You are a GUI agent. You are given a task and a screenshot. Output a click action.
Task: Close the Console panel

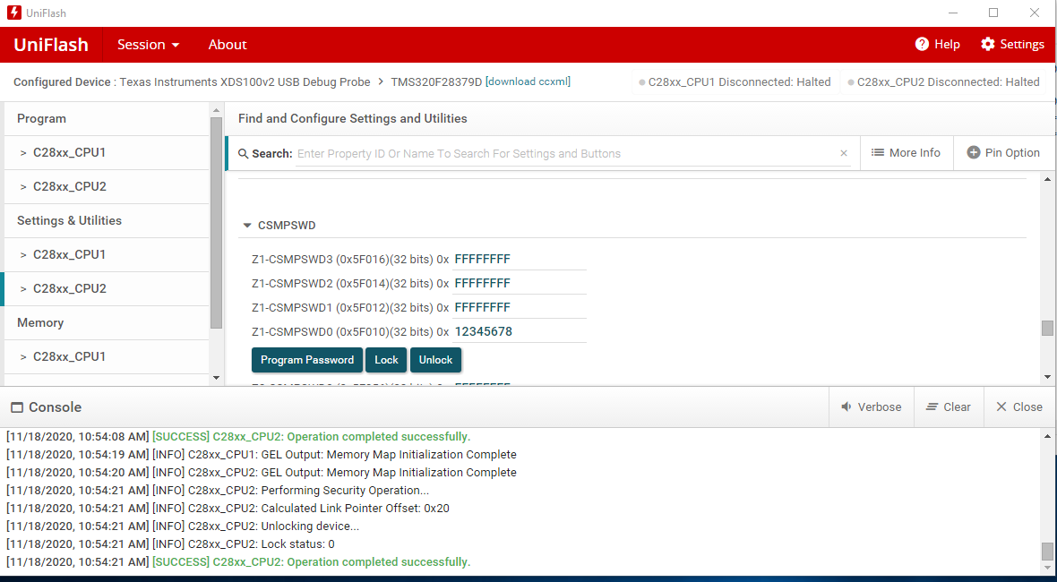click(x=1019, y=407)
